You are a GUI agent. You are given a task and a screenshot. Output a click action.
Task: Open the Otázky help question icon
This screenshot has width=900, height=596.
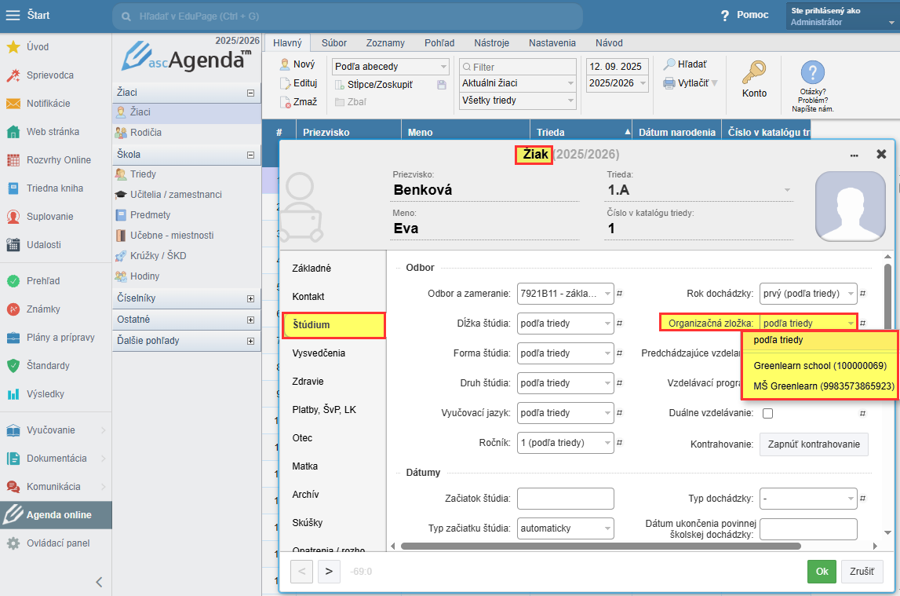tap(812, 73)
